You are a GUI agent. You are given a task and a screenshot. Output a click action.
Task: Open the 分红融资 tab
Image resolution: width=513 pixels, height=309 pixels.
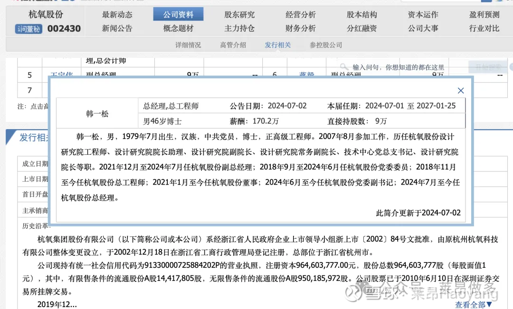point(362,28)
